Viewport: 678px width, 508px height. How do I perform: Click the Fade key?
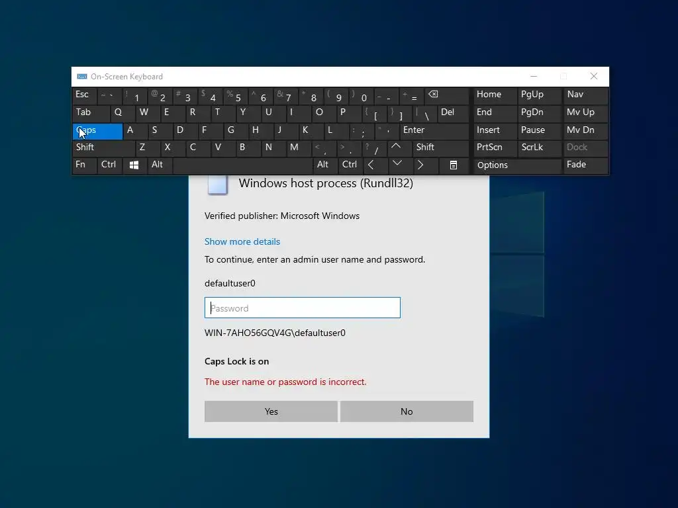click(585, 165)
